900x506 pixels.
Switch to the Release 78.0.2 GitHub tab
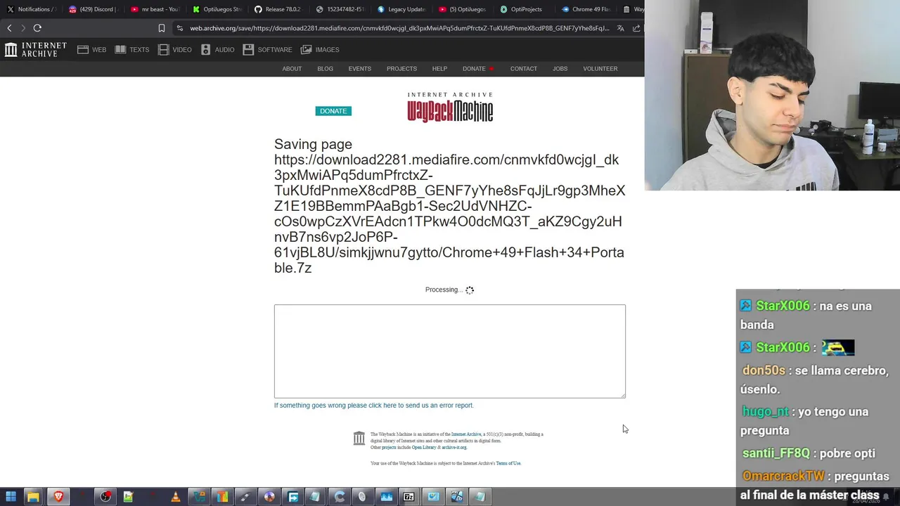coord(278,9)
